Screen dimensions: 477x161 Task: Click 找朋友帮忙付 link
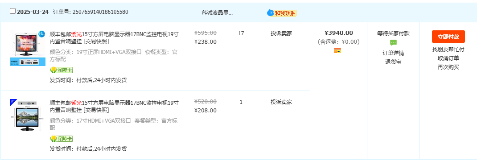448,50
